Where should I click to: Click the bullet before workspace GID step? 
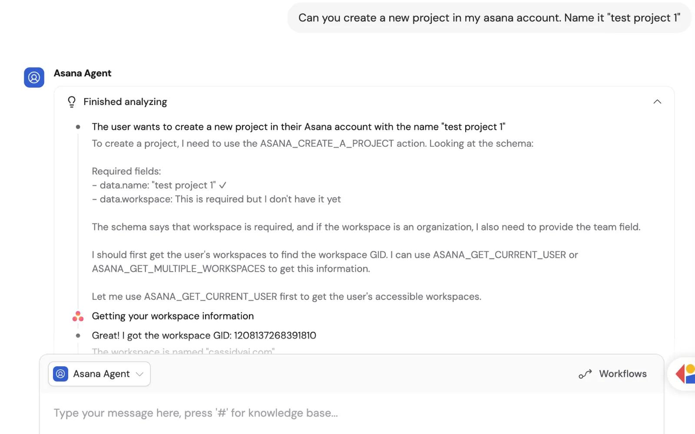click(78, 335)
